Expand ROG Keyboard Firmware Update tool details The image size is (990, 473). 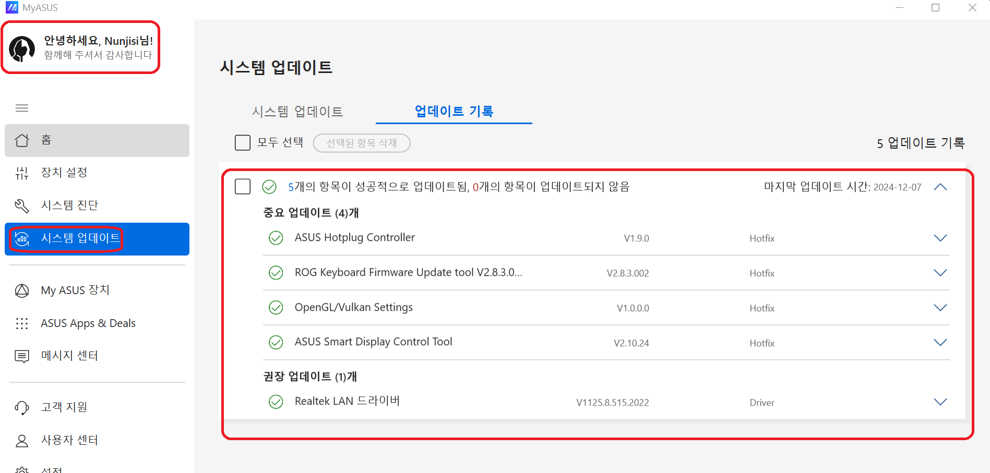click(940, 273)
